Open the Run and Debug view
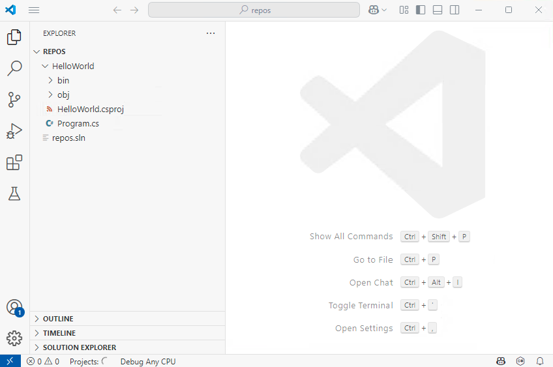Image resolution: width=553 pixels, height=367 pixels. [x=14, y=131]
